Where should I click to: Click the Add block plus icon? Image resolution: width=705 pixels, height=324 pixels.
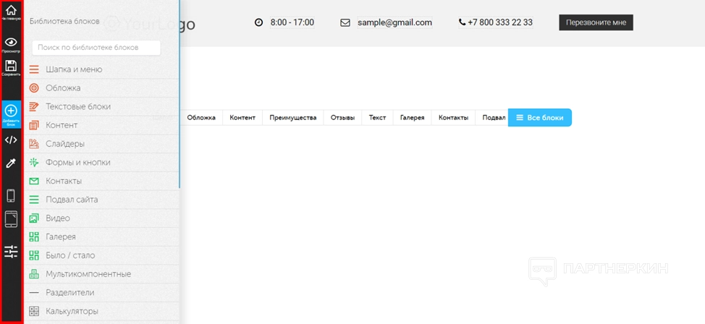point(12,111)
